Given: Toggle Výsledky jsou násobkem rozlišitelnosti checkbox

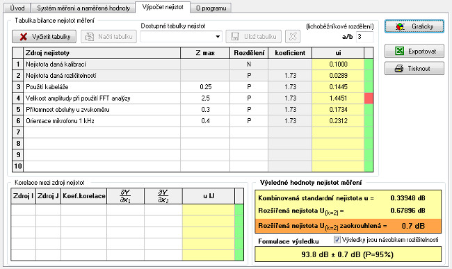Looking at the screenshot, I should point(337,239).
